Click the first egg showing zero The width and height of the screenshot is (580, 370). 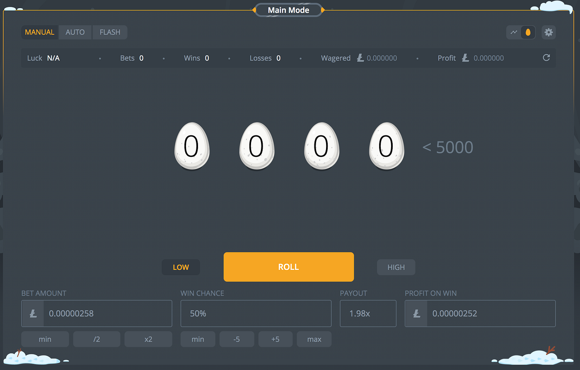(x=192, y=147)
